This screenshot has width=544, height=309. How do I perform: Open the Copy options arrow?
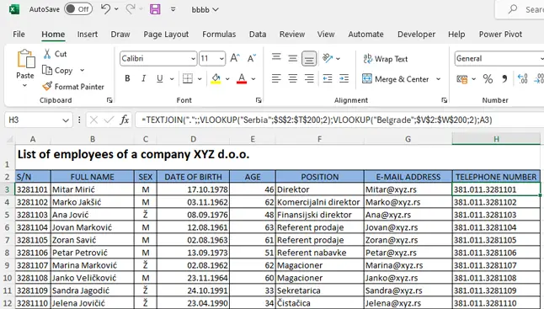pyautogui.click(x=83, y=71)
